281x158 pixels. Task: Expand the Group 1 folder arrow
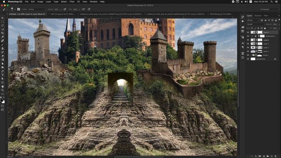pyautogui.click(x=251, y=55)
